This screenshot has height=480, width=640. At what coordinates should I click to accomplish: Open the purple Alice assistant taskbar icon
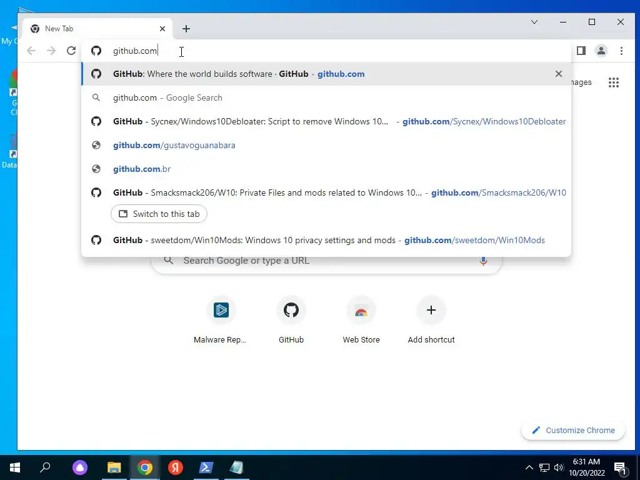[80, 467]
